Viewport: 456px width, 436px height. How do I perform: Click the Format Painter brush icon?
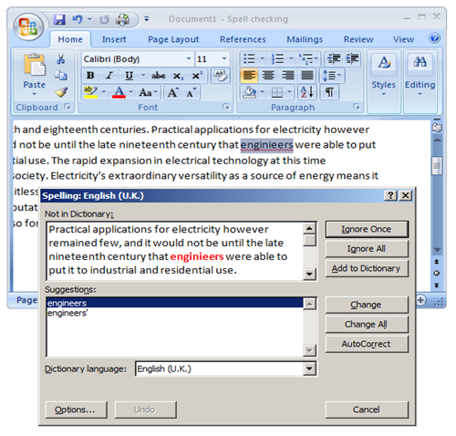click(61, 92)
